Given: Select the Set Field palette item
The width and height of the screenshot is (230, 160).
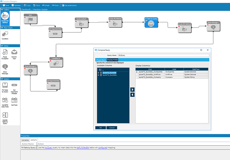Looking at the screenshot, I should coord(14,101).
